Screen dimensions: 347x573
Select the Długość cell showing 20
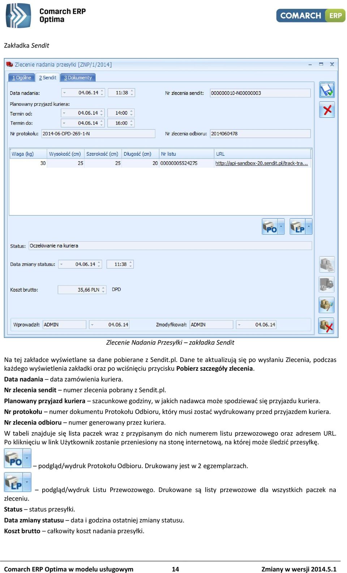pos(140,163)
